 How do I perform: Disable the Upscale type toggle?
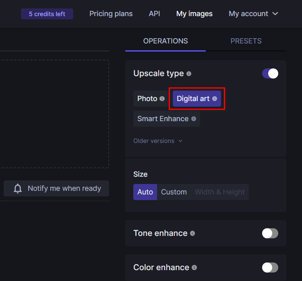(x=270, y=73)
